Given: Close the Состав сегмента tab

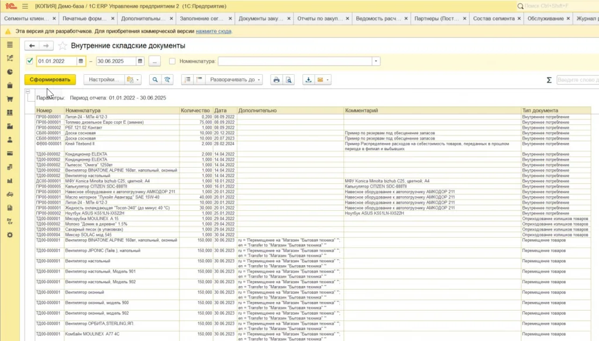Looking at the screenshot, I should (519, 18).
